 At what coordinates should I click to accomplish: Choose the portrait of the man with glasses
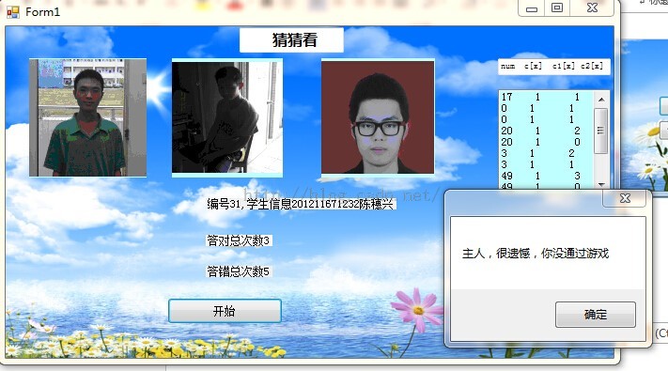tap(378, 116)
